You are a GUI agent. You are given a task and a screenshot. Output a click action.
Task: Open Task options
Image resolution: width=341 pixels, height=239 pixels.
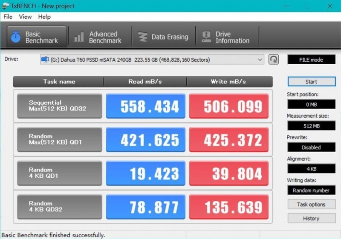[x=312, y=204]
